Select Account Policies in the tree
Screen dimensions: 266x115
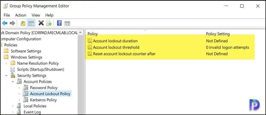(x=38, y=82)
